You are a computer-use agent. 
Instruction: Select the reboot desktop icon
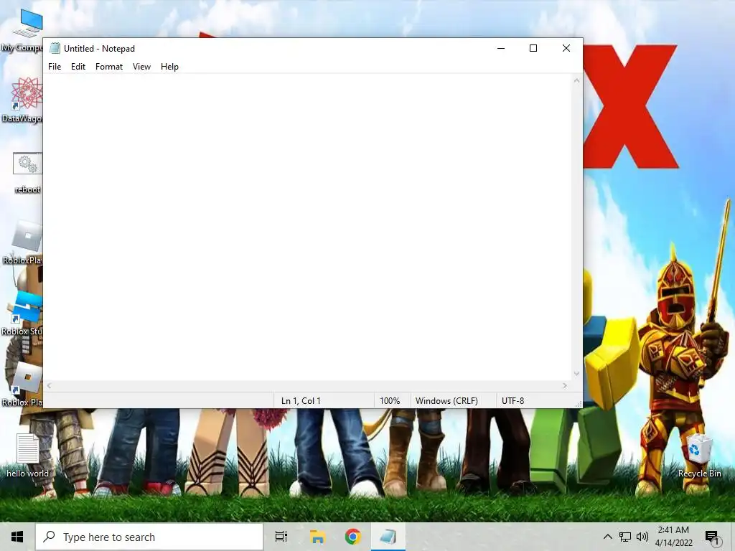point(27,172)
